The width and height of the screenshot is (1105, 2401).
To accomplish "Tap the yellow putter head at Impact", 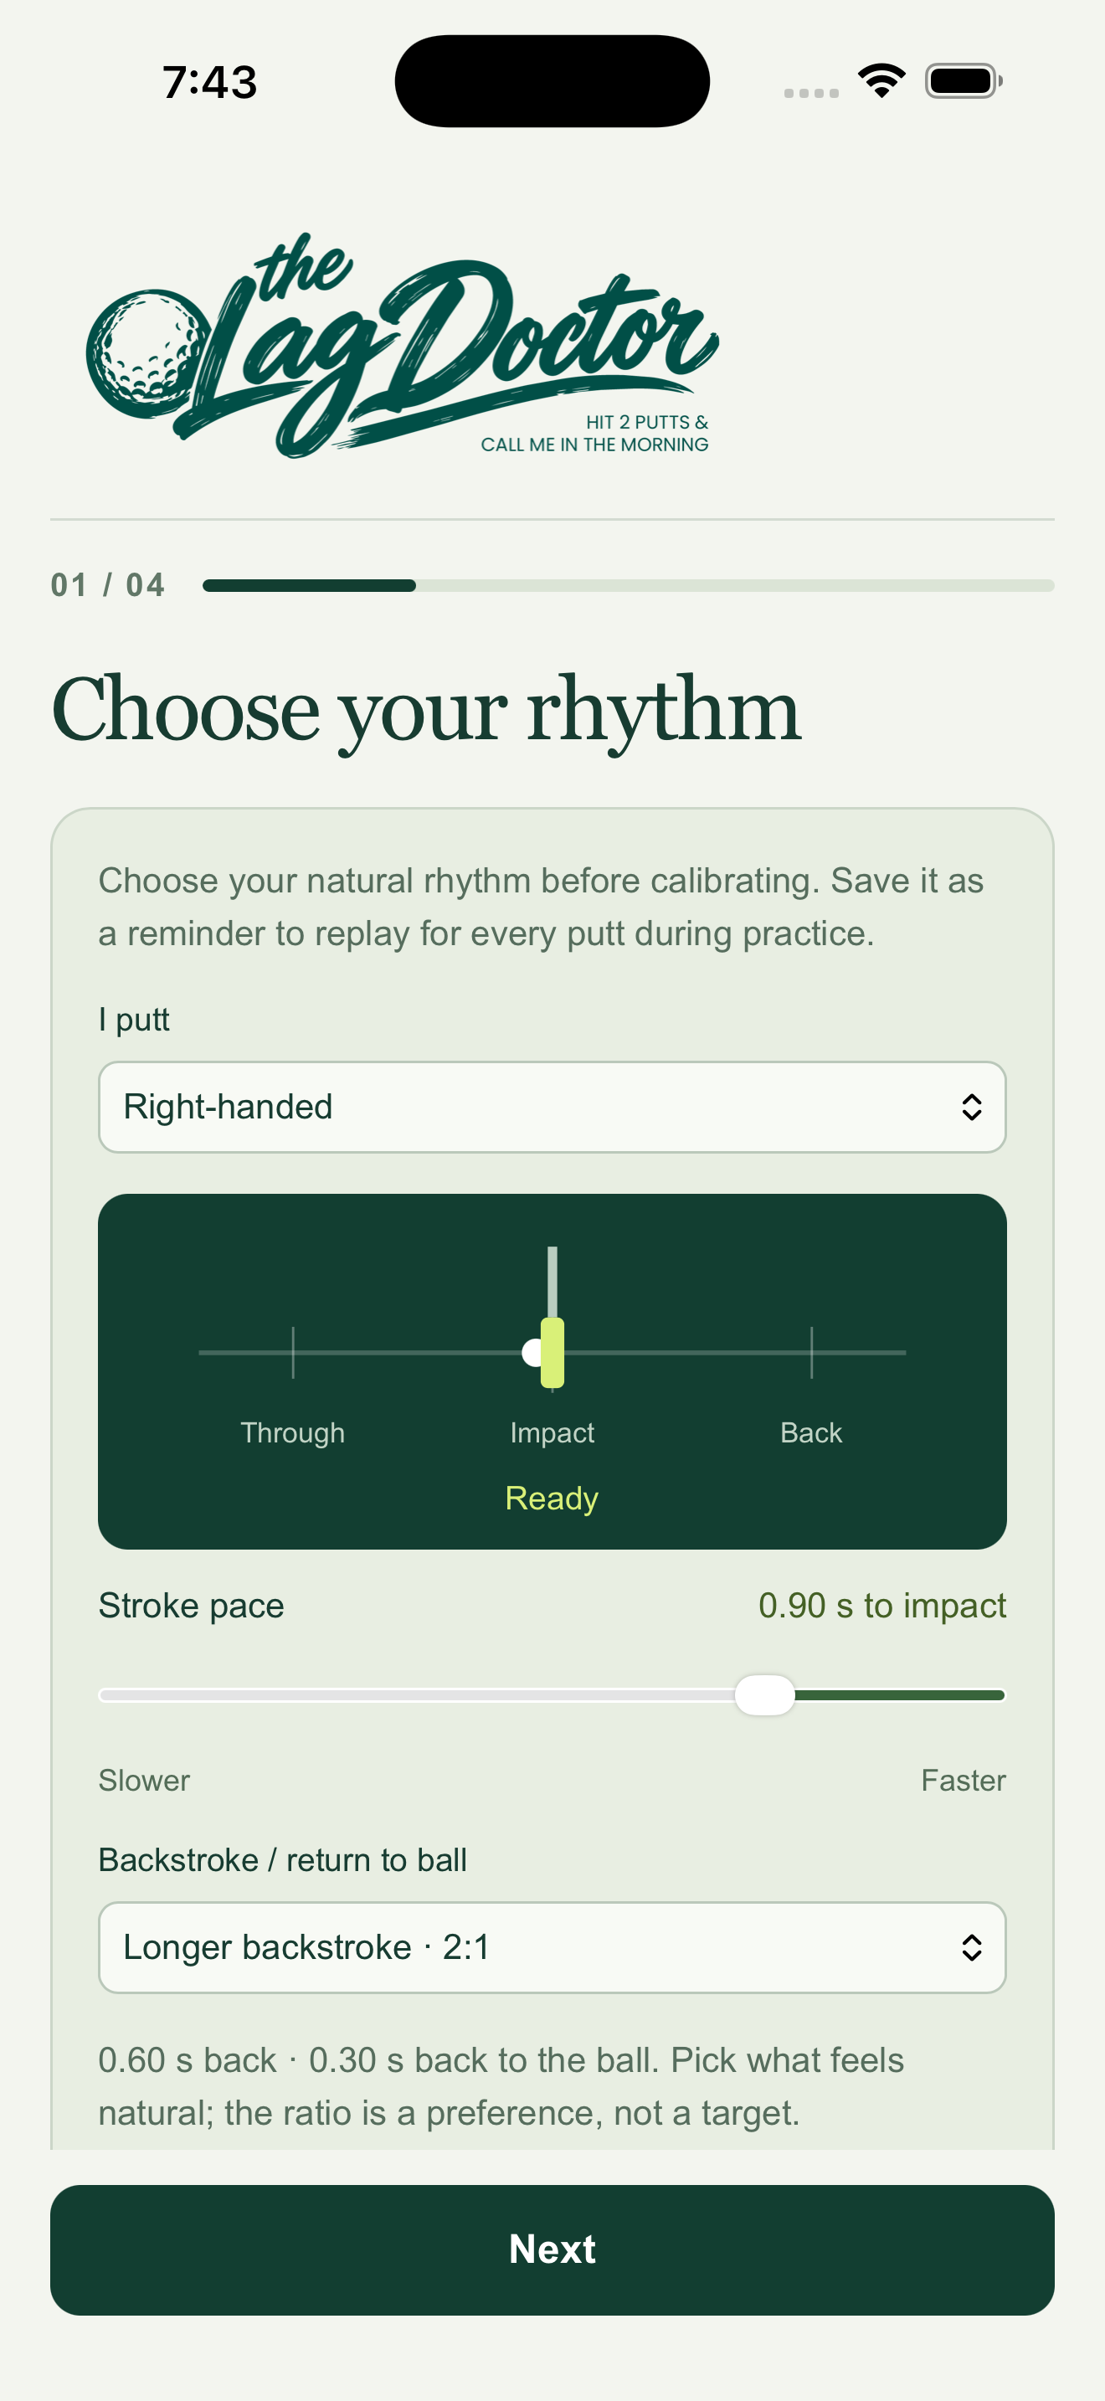I will click(552, 1352).
